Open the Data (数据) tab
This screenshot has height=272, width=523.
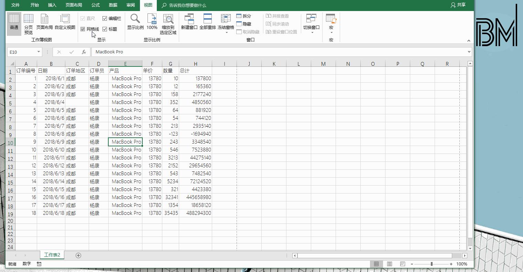pos(113,5)
